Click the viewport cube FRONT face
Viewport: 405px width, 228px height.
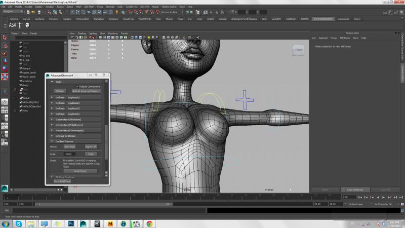(299, 50)
